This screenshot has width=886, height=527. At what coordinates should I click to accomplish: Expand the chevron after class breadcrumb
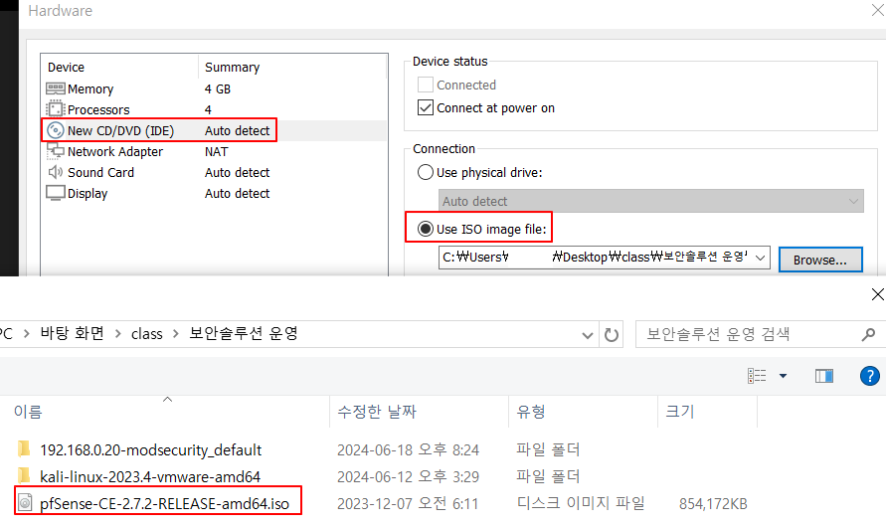pyautogui.click(x=176, y=334)
